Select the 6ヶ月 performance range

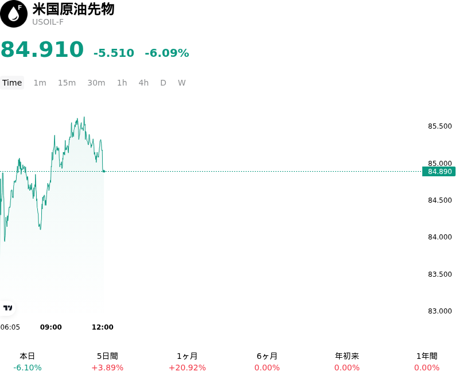point(267,362)
